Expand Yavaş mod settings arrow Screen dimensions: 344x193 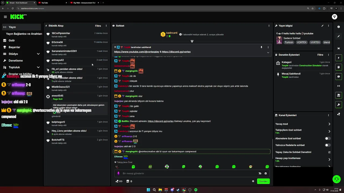click(329, 124)
